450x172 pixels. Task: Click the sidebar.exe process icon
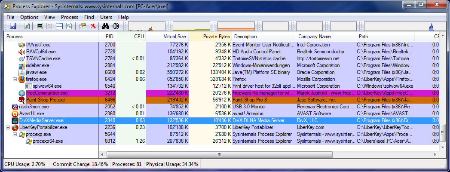point(22,65)
